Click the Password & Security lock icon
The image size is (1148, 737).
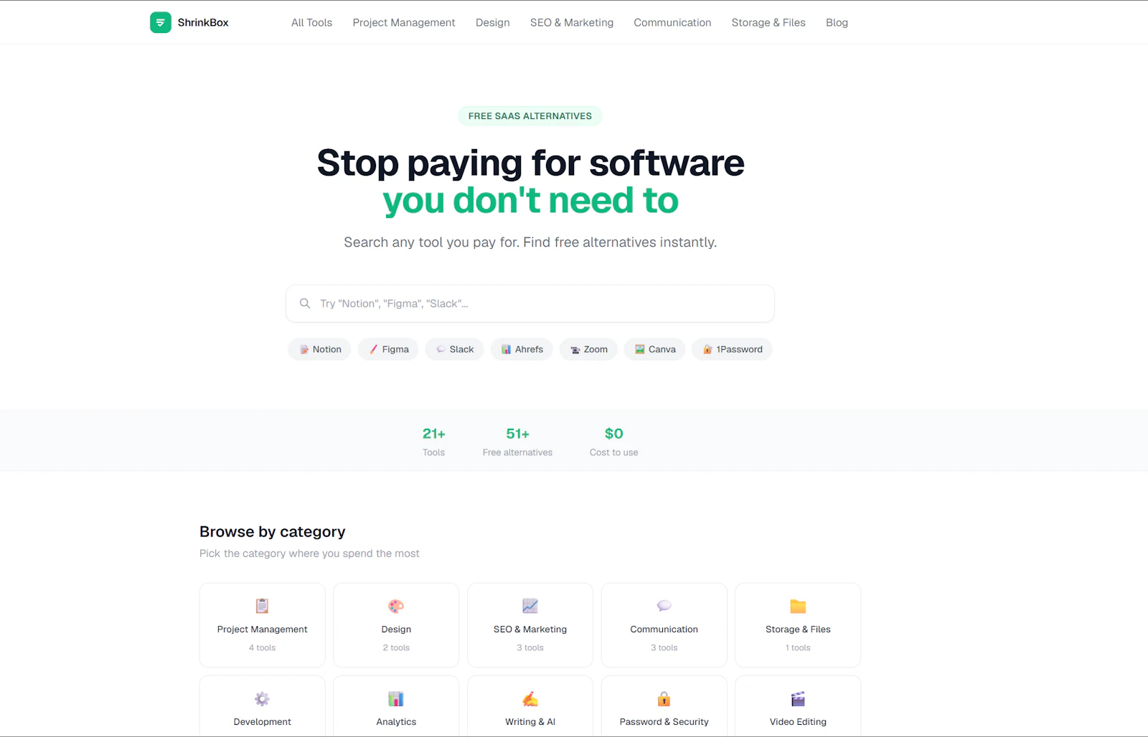click(x=664, y=698)
